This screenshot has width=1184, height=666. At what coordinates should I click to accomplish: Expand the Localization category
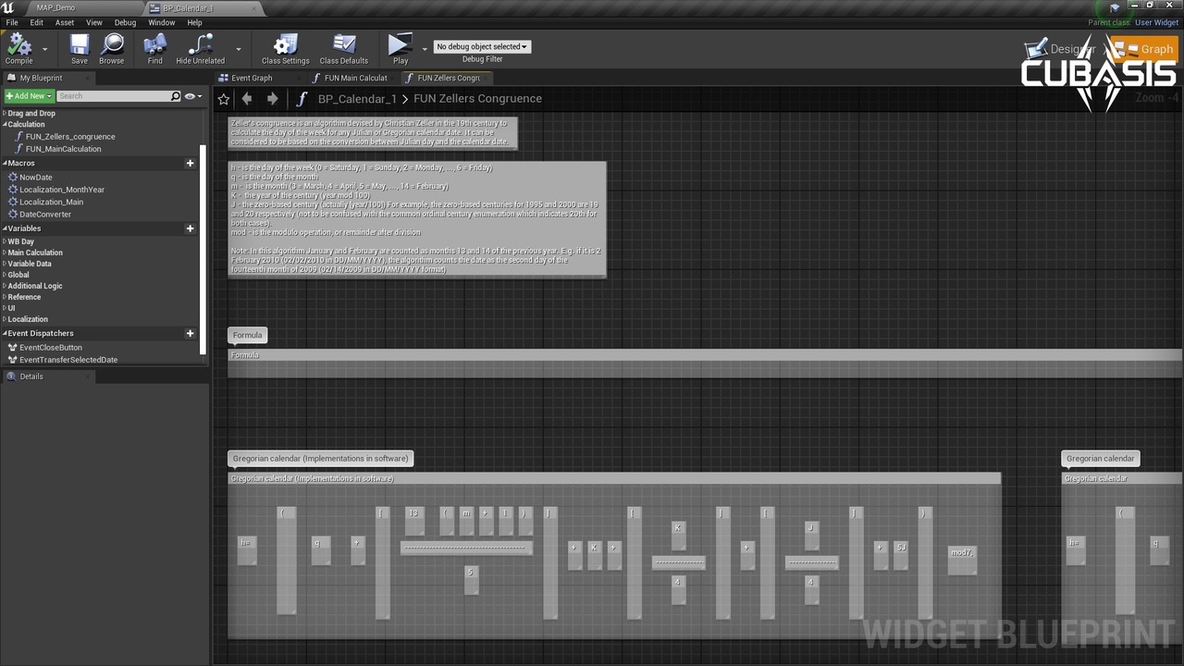pos(28,319)
